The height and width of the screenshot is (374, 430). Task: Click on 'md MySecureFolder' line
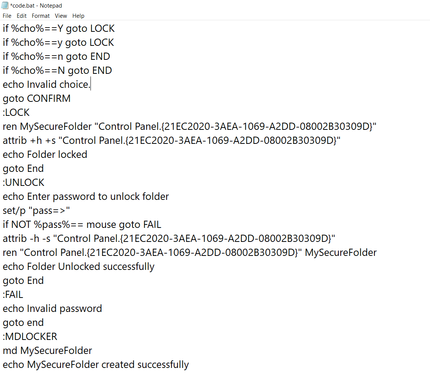[x=47, y=351]
